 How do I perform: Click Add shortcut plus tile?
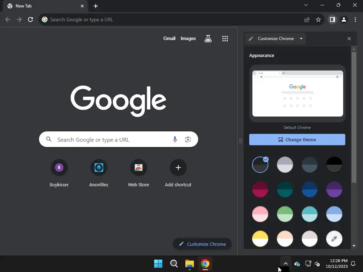tap(178, 174)
